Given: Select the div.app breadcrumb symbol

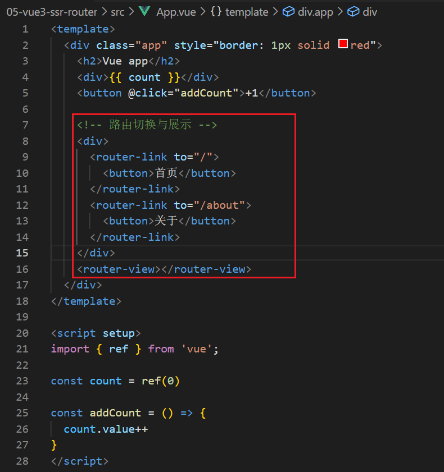Looking at the screenshot, I should (315, 12).
